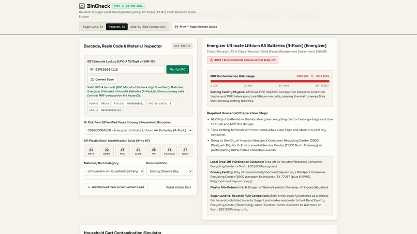Select the #2 HDPE resin code
The image size is (417, 234).
[107, 151]
